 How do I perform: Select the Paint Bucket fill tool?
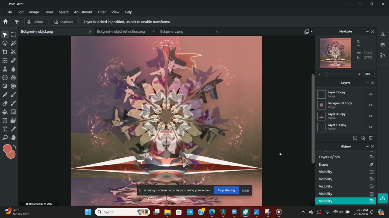pyautogui.click(x=5, y=112)
